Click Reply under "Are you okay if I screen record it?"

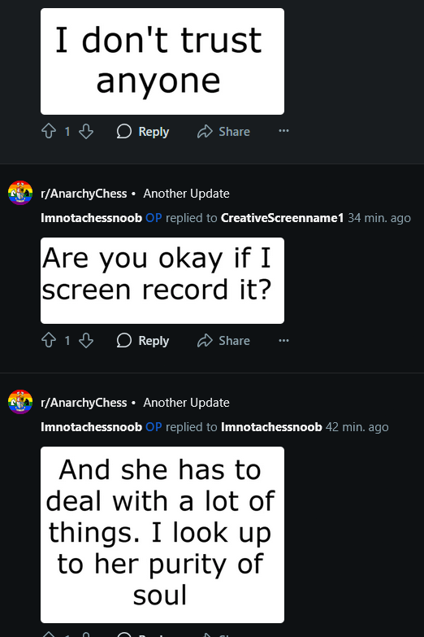(x=142, y=340)
